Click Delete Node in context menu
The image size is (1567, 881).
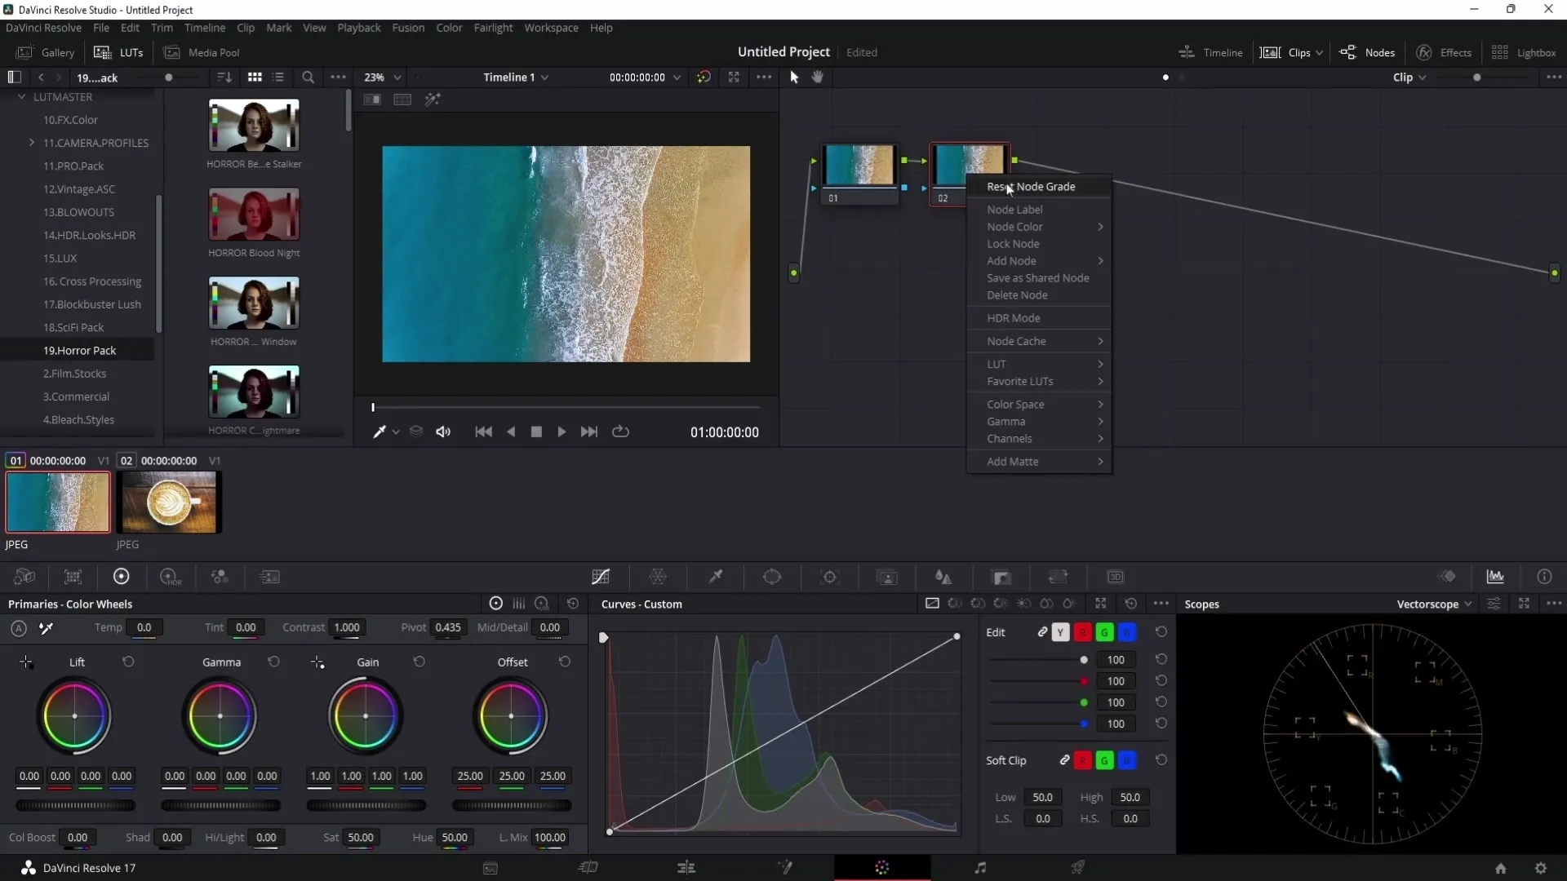(1017, 294)
